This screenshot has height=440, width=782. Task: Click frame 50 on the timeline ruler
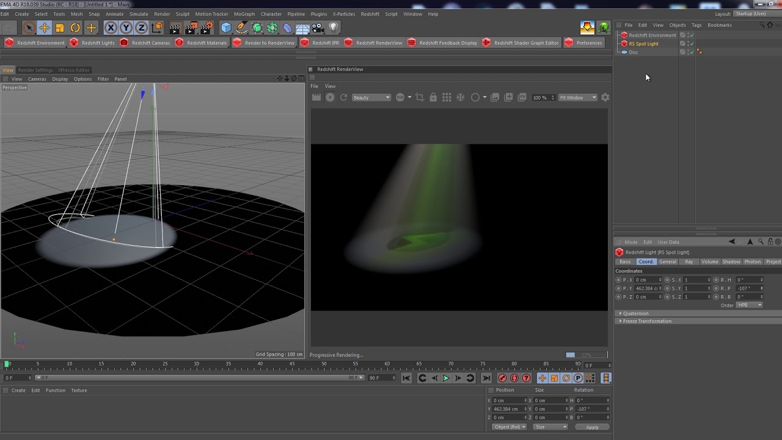(x=324, y=365)
